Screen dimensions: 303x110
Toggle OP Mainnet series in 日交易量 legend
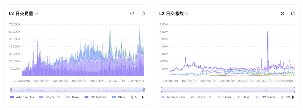tap(96, 97)
